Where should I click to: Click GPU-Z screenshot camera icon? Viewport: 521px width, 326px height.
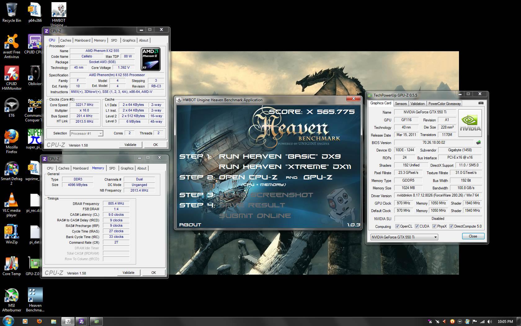point(481,103)
